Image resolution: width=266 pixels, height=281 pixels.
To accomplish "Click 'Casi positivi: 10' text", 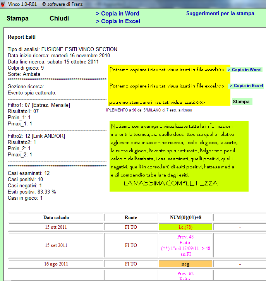I will point(25,179).
